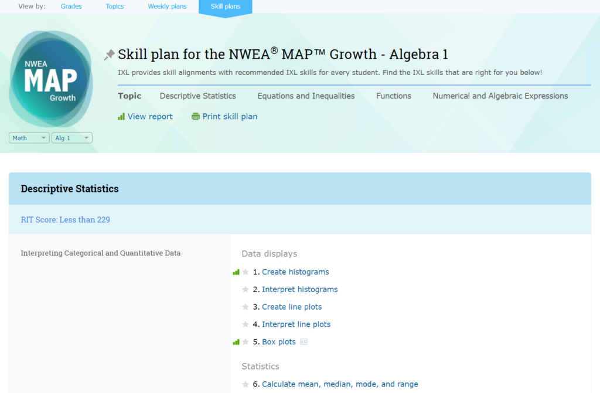Star the Calculate mean, median, mode skill
Viewport: 600px width, 393px height.
tap(246, 385)
